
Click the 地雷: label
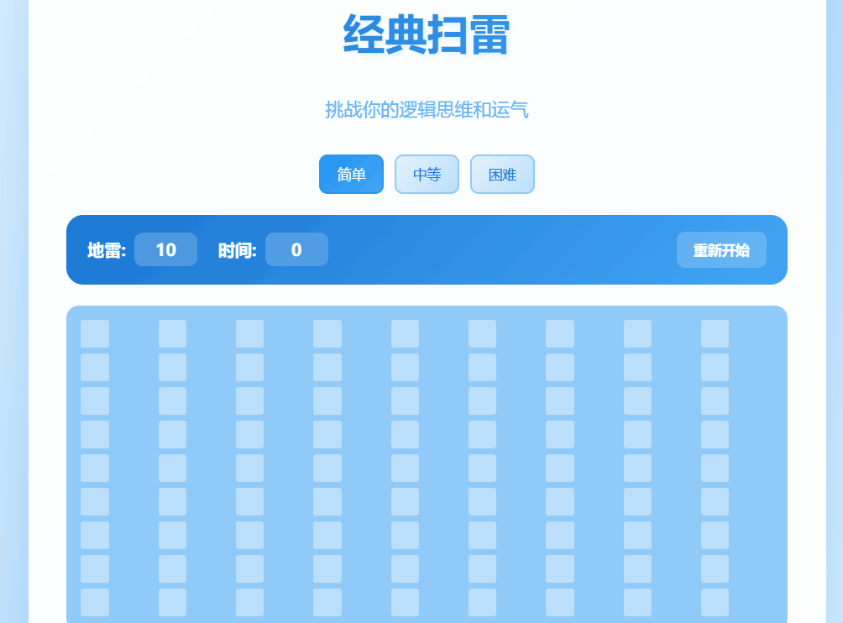(x=107, y=250)
